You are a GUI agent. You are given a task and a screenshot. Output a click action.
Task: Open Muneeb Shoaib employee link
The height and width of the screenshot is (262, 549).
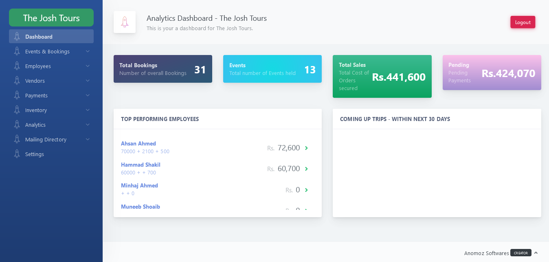141,207
